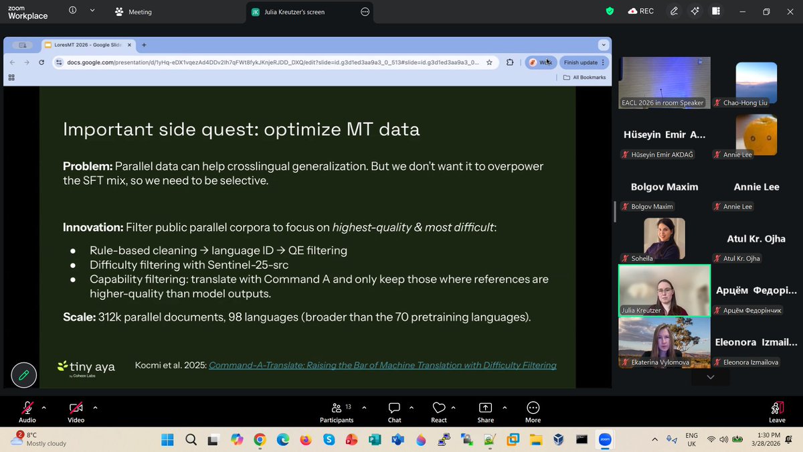Viewport: 803px width, 452px height.
Task: Reload the page in shared Chrome
Action: pyautogui.click(x=41, y=62)
